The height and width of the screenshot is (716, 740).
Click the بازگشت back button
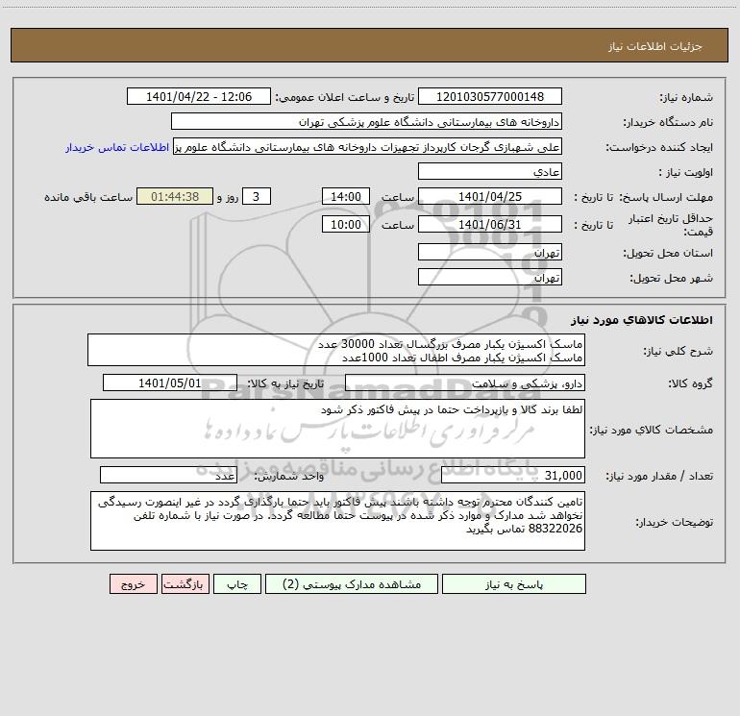185,584
